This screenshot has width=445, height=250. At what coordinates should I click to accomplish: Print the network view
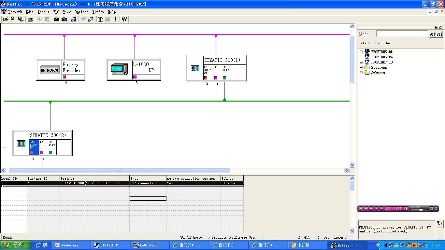click(30, 19)
